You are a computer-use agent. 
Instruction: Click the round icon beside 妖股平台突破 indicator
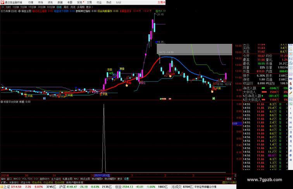pyautogui.click(x=2, y=102)
